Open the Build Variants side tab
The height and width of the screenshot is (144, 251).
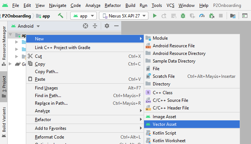click(4, 122)
